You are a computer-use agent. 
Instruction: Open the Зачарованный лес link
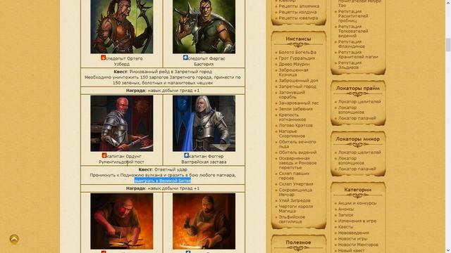pos(299,103)
